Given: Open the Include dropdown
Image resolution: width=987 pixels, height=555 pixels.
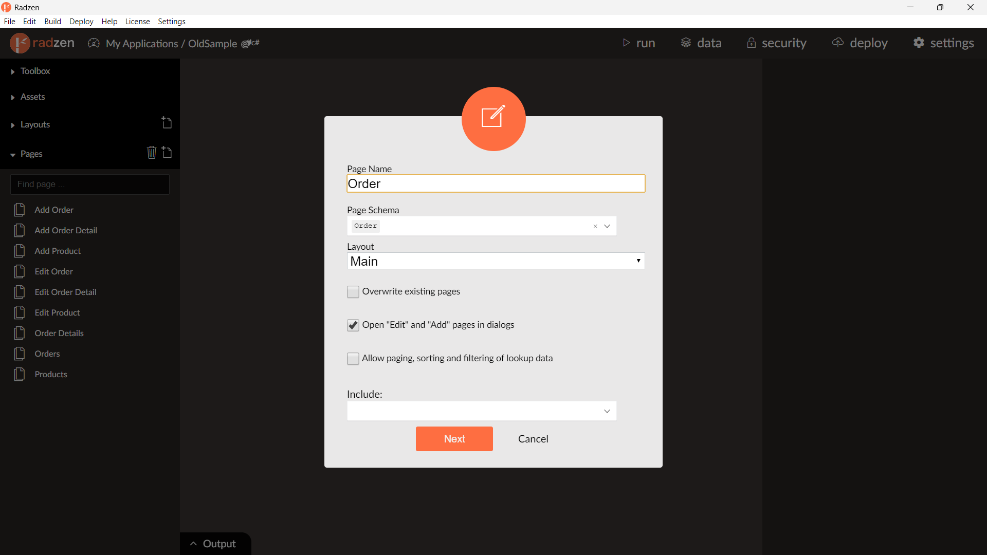Looking at the screenshot, I should 481,411.
